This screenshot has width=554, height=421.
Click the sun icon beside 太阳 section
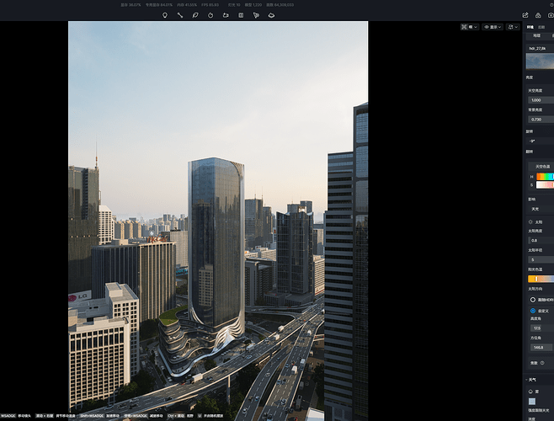(x=530, y=222)
